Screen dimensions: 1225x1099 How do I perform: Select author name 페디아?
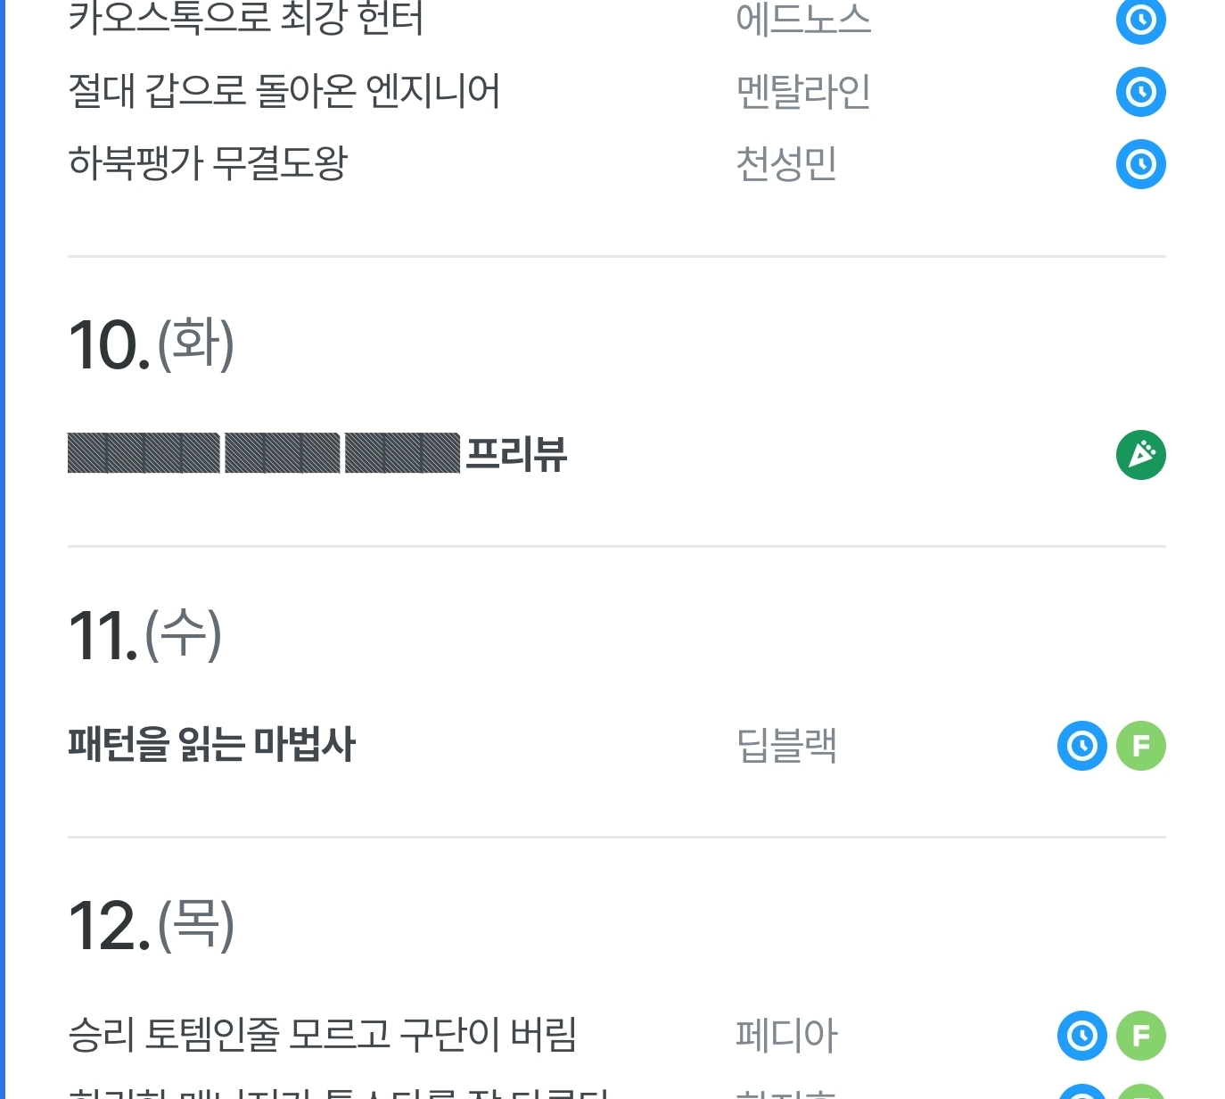(786, 1036)
